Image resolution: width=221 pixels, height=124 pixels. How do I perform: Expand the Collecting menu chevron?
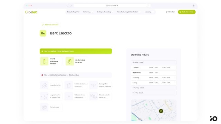tap(92, 12)
